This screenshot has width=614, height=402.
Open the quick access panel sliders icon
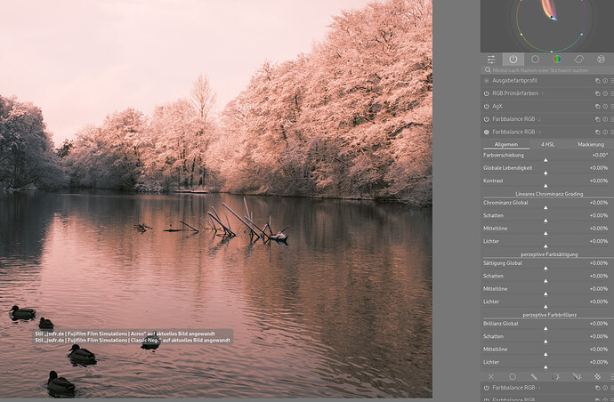click(x=490, y=59)
